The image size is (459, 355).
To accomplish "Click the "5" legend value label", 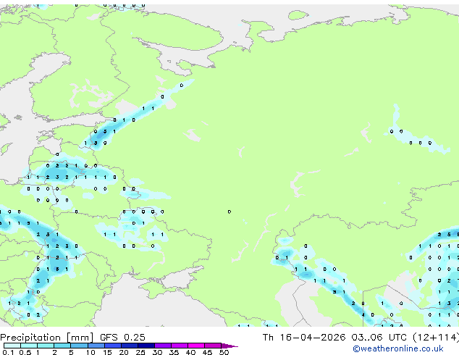I will coord(71,352).
